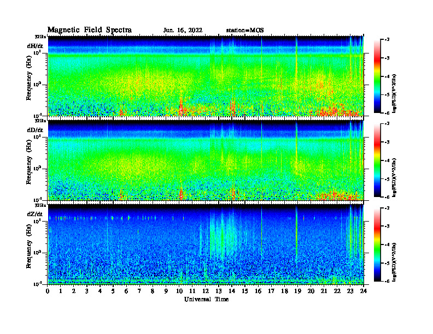This screenshot has width=433, height=334.
Task: Click the '-3' value on the dD/dt color scale
Action: click(x=387, y=142)
